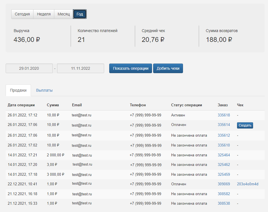268x212 pixels.
Task: Click the Сумма column header
Action: pyautogui.click(x=53, y=105)
